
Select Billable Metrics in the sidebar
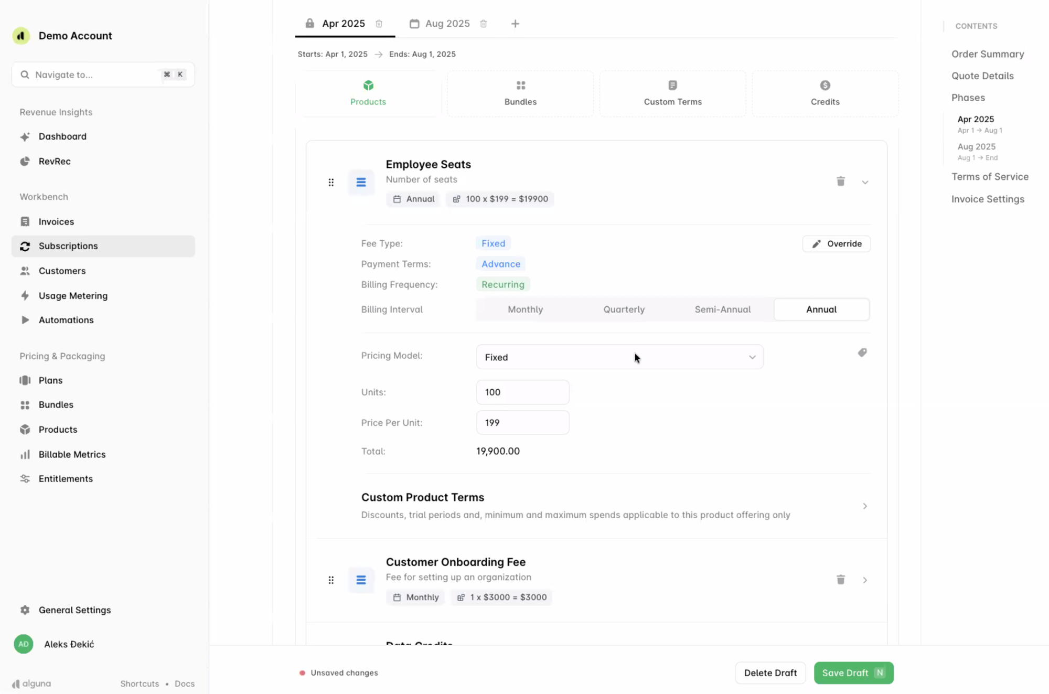tap(72, 454)
